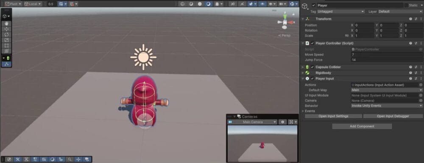
Task: Select the Rotate tool
Action: point(6,35)
